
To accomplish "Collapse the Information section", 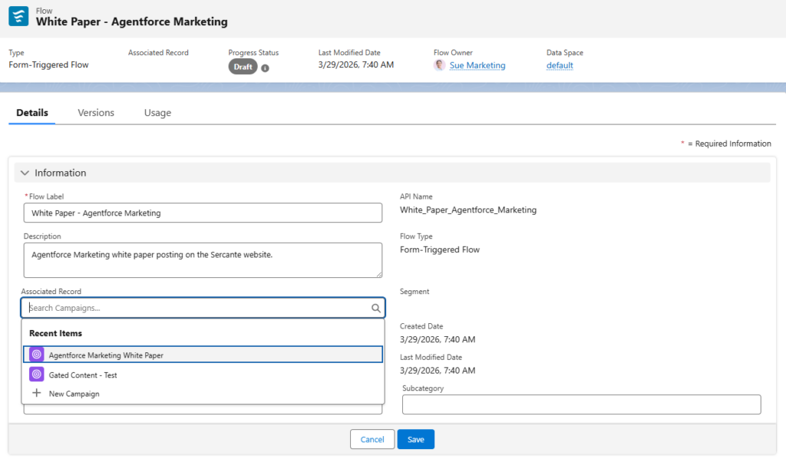I will [x=25, y=173].
